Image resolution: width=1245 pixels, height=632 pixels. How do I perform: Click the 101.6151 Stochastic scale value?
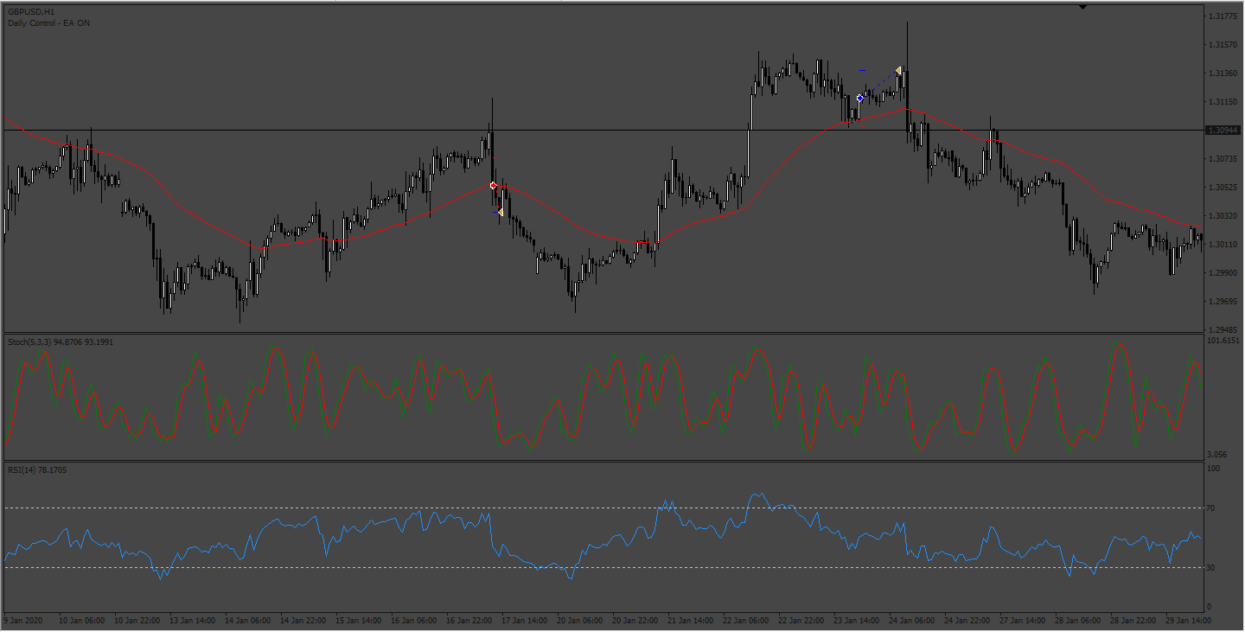[x=1224, y=341]
